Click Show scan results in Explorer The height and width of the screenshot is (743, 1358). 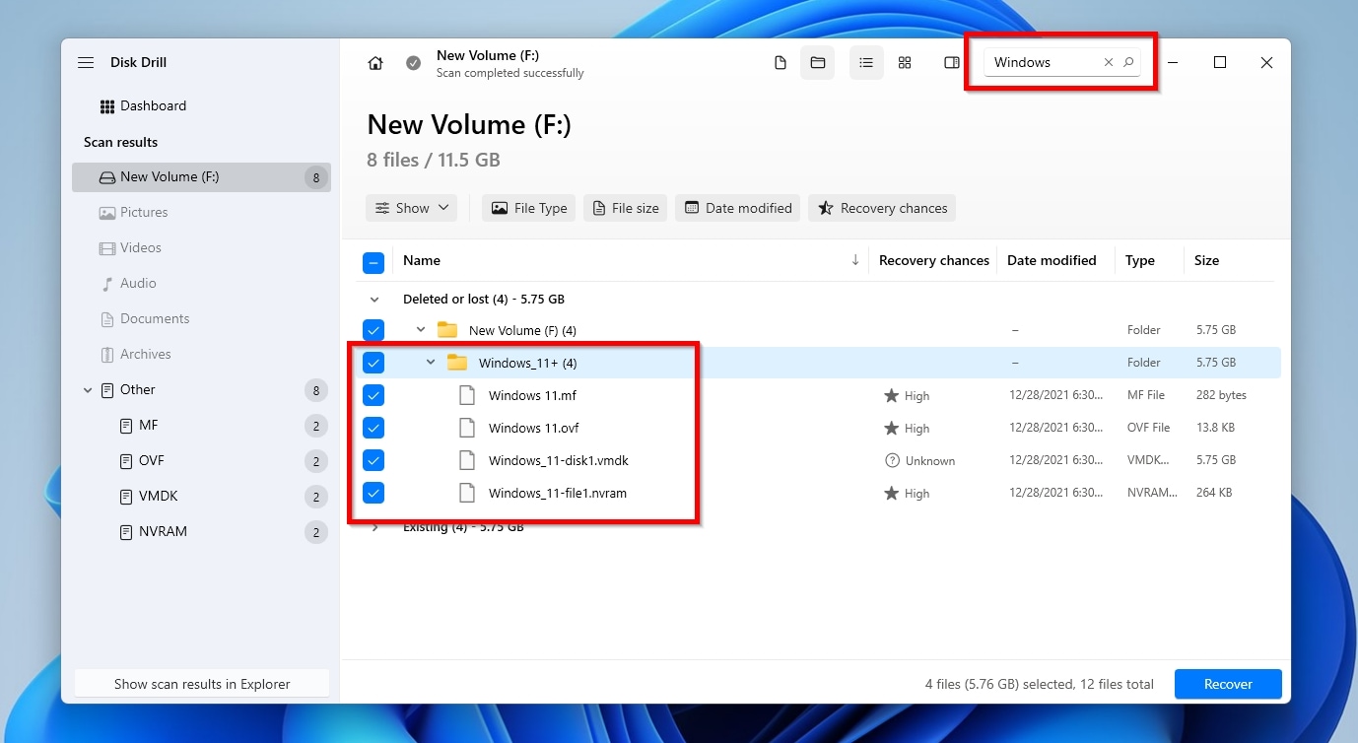(x=202, y=684)
